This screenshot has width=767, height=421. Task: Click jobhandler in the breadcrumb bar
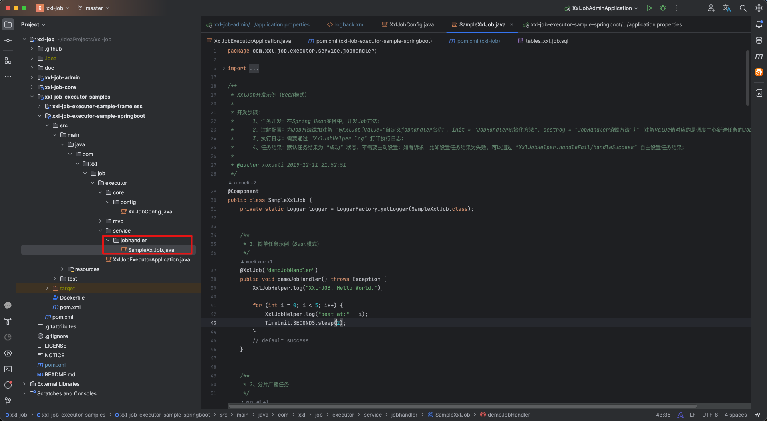(404, 415)
